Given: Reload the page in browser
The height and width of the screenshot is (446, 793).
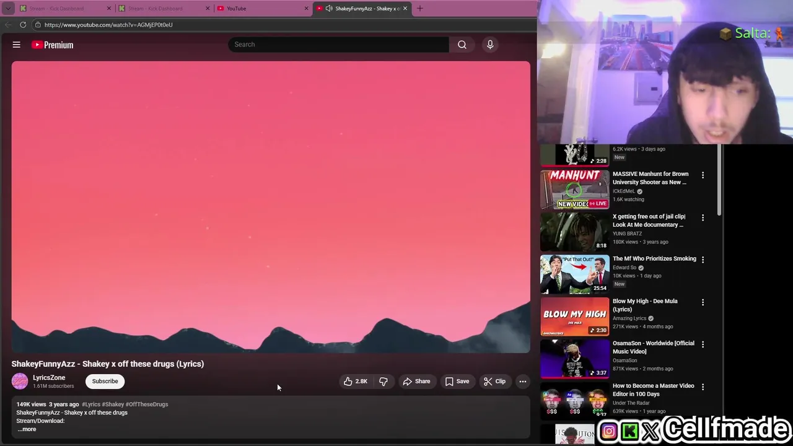Looking at the screenshot, I should (x=23, y=25).
